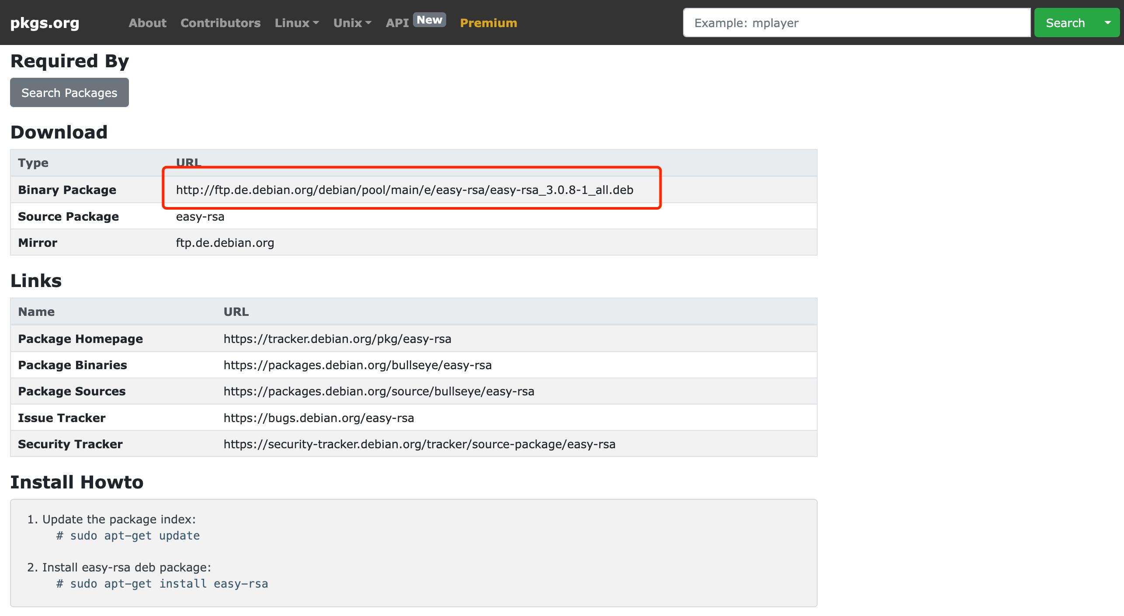The width and height of the screenshot is (1124, 616).
Task: Click the Search Packages button
Action: (69, 93)
